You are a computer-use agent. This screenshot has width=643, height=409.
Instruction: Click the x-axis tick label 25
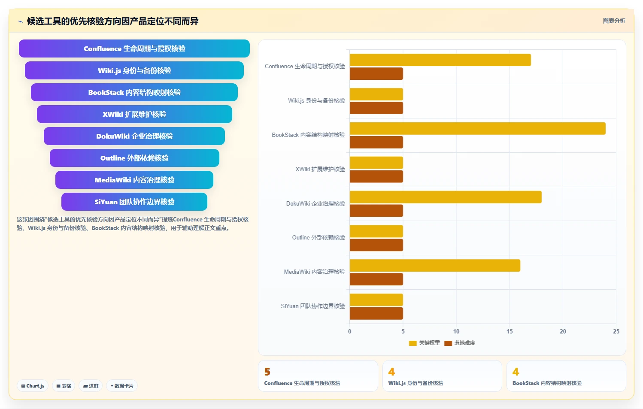(616, 332)
